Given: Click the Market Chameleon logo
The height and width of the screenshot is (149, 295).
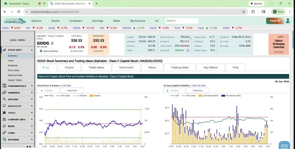Looking at the screenshot, I should pyautogui.click(x=15, y=21).
